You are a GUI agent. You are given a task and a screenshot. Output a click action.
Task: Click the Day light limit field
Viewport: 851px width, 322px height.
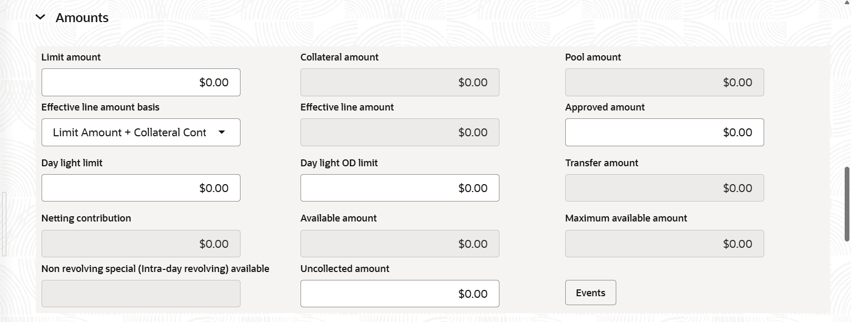point(141,188)
